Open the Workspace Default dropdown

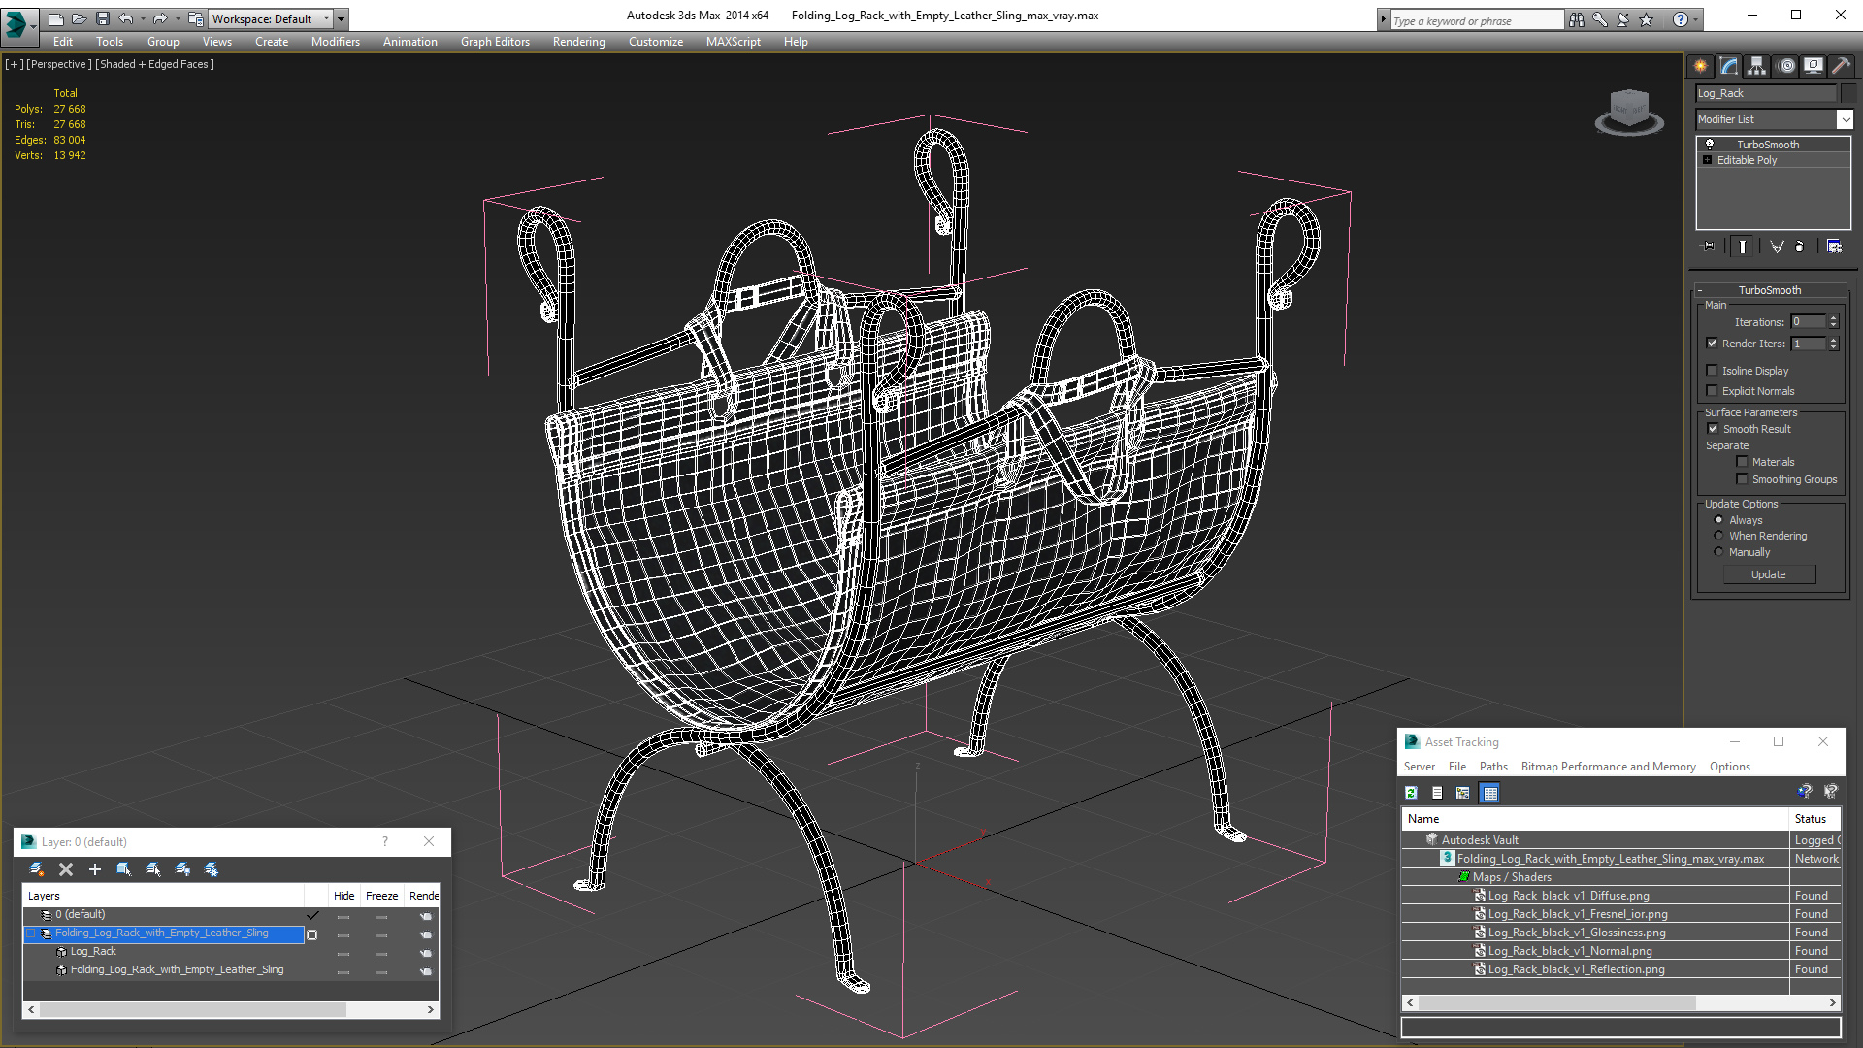pos(326,18)
